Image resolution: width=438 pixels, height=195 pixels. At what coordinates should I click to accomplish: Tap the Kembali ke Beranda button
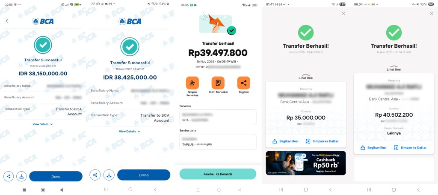[x=218, y=174]
